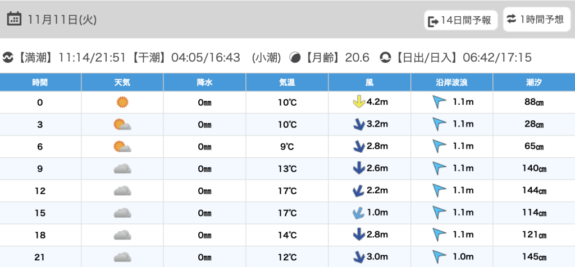Click the tide wave icon before 満潮
The height and width of the screenshot is (267, 575).
[x=8, y=58]
